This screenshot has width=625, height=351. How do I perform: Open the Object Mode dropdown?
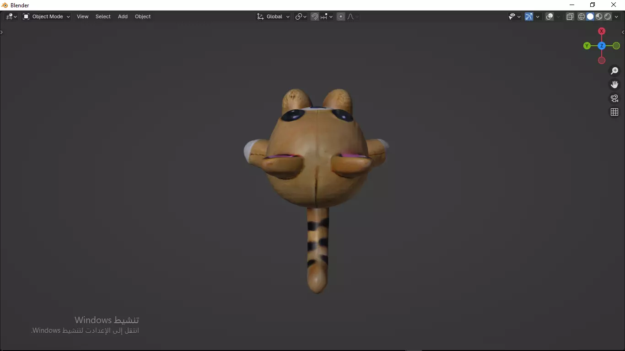click(46, 16)
